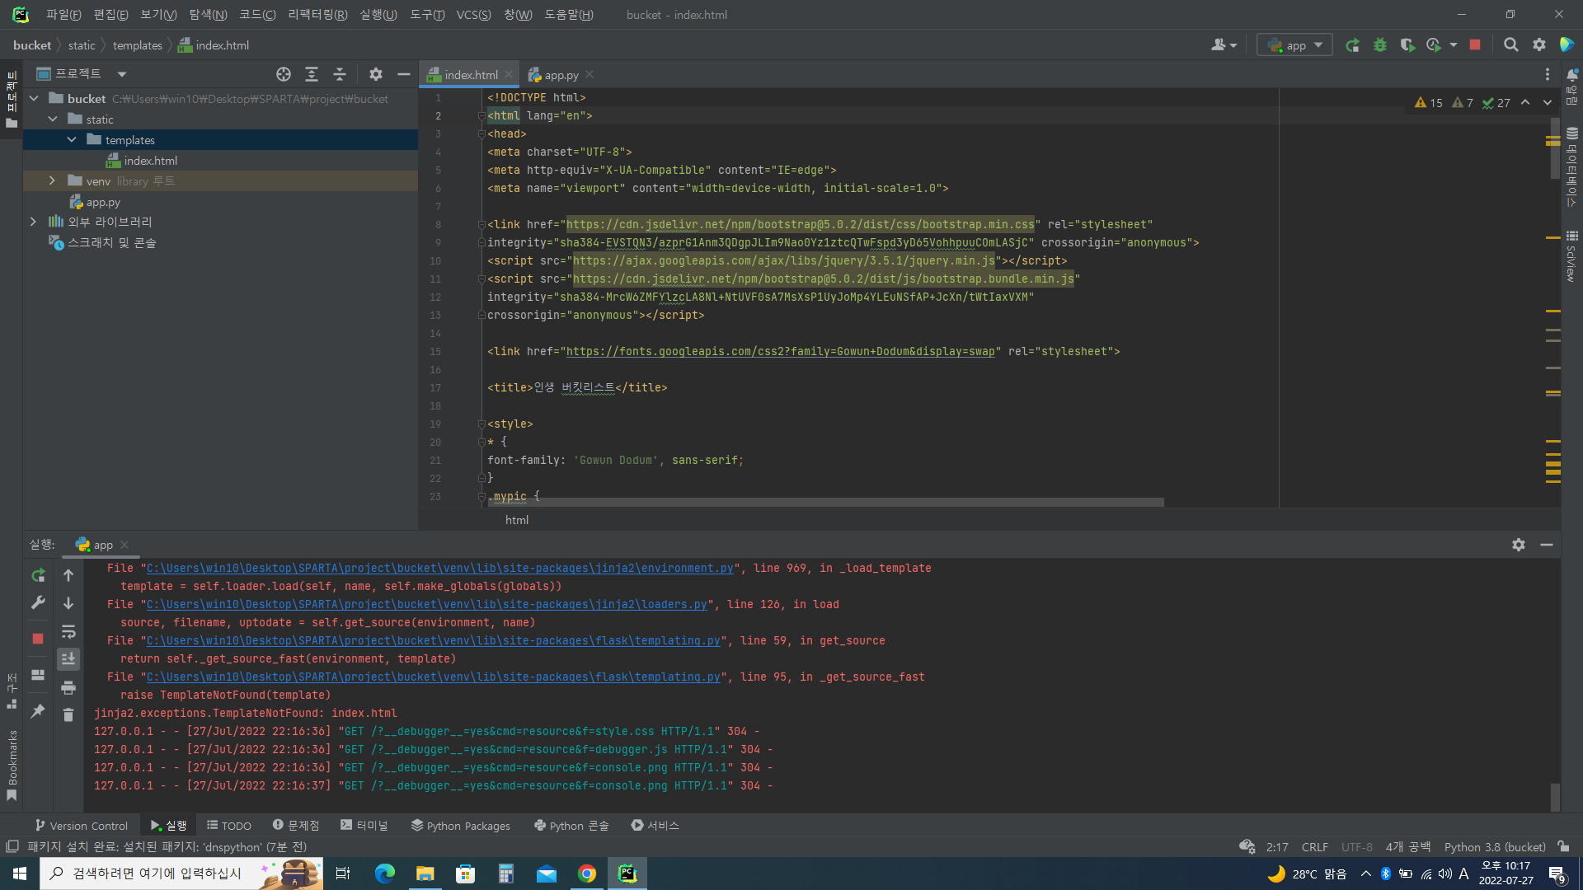This screenshot has width=1583, height=890.
Task: Open the app run configuration dropdown
Action: click(x=1294, y=45)
